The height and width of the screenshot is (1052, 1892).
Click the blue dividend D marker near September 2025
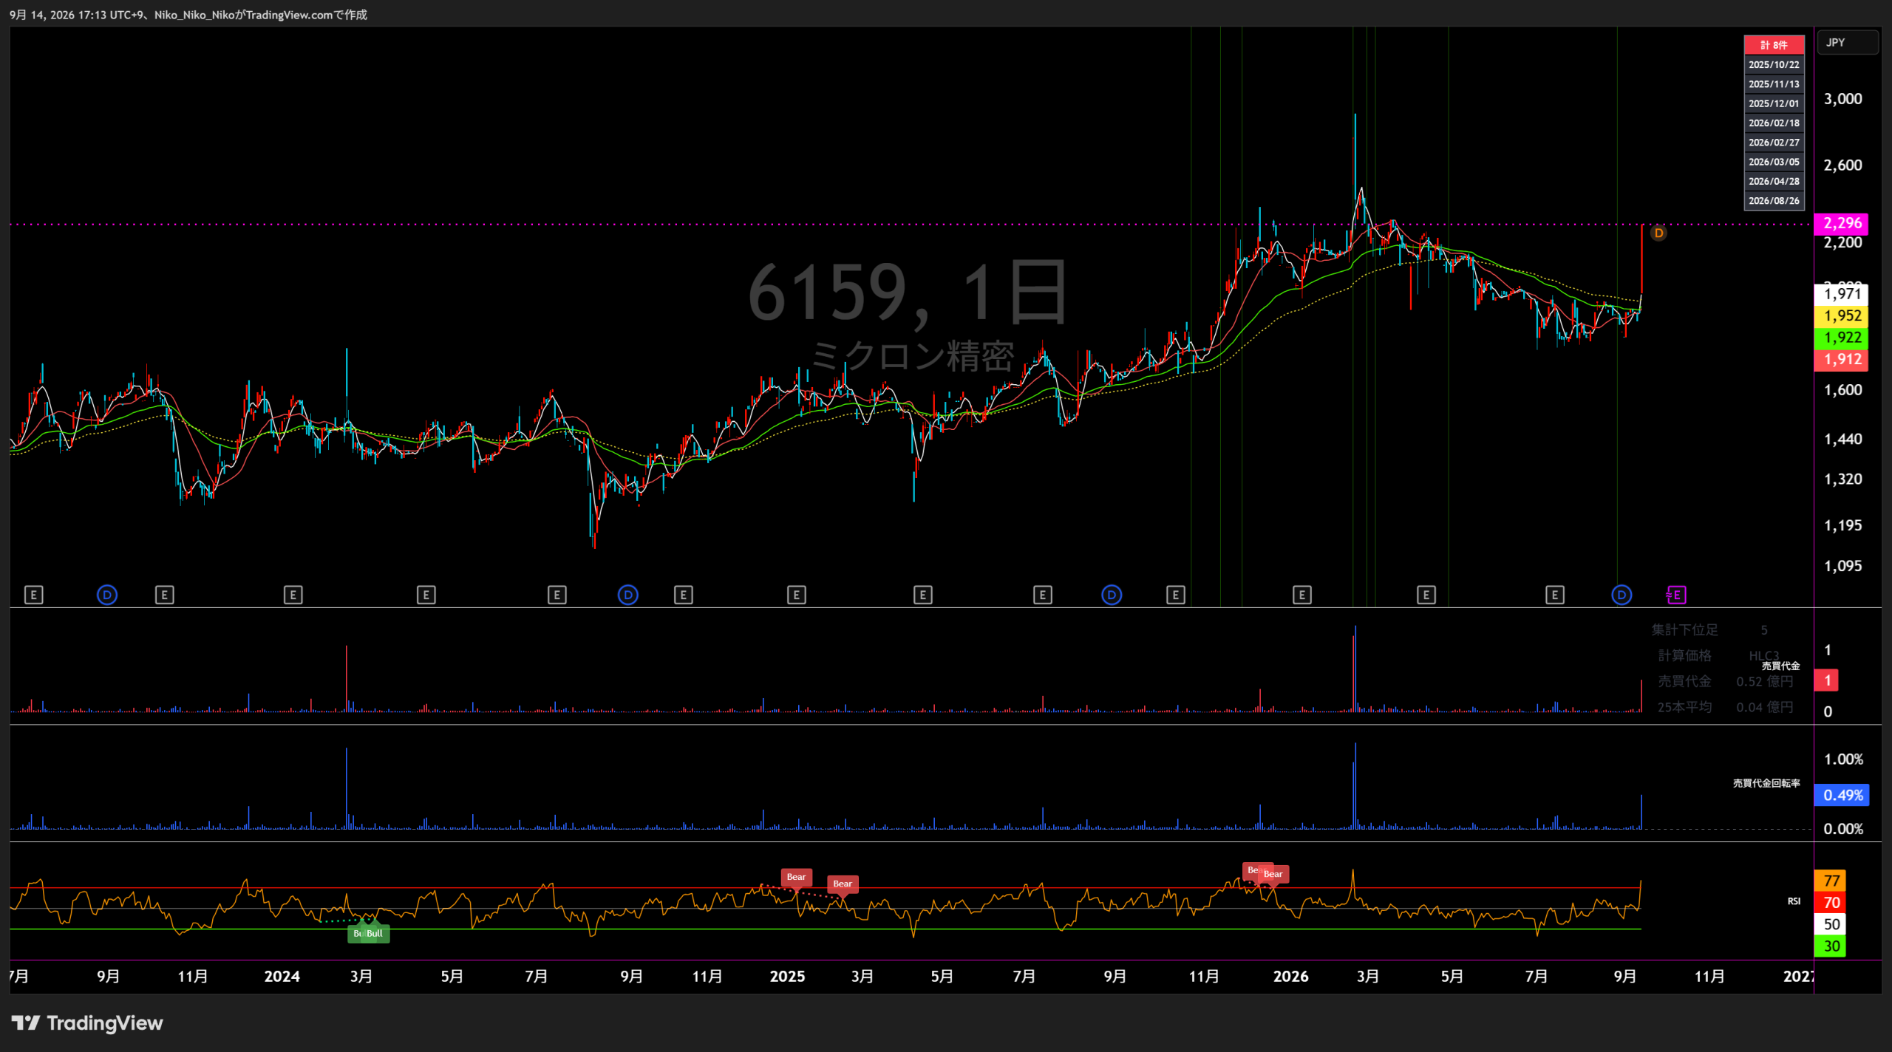(1112, 595)
